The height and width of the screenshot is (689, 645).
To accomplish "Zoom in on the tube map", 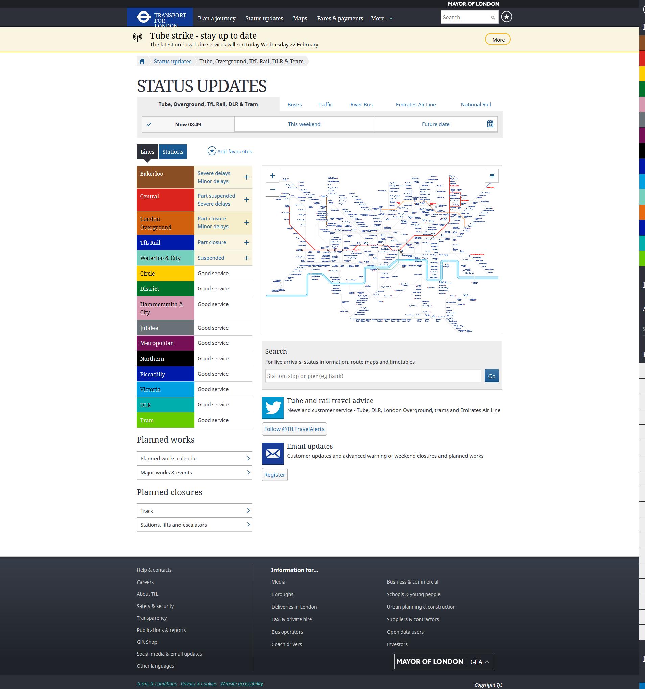I will (273, 176).
